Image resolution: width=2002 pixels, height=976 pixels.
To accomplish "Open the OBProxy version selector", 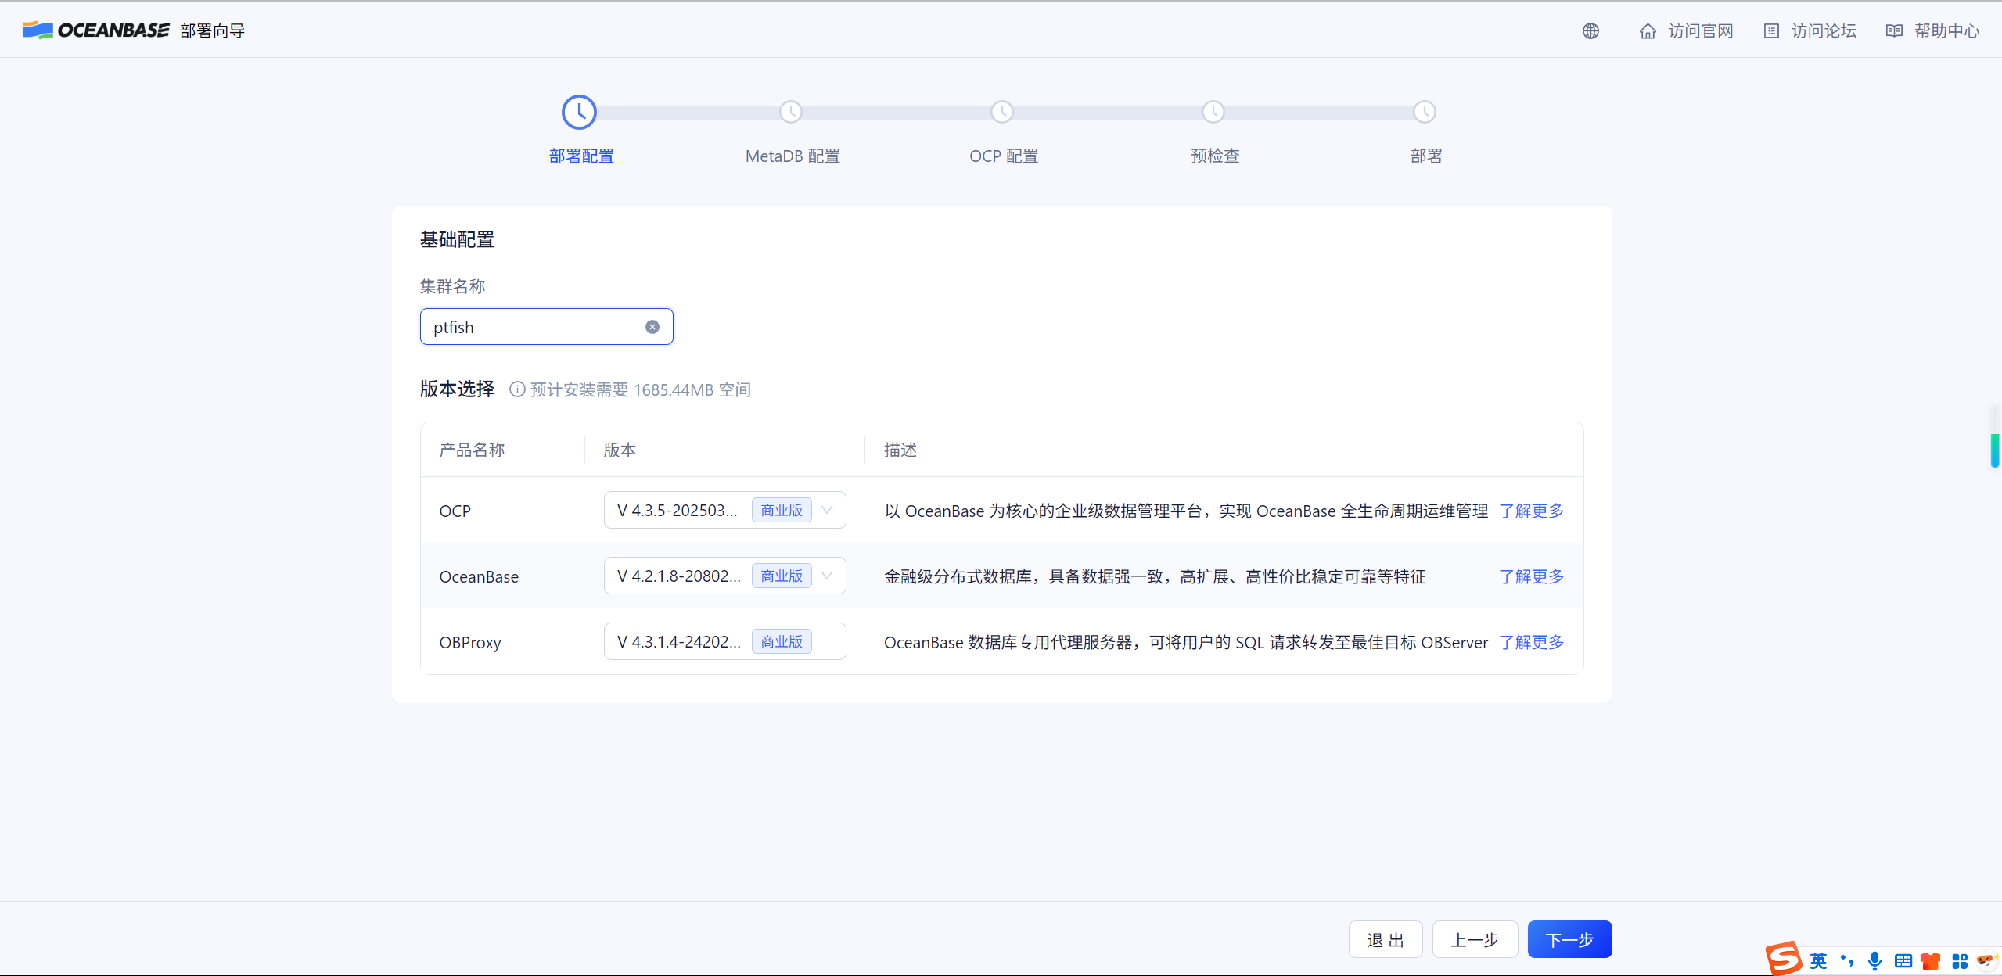I will click(x=725, y=641).
